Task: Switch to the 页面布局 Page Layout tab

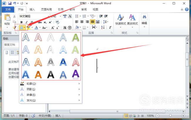Action: click(x=46, y=9)
